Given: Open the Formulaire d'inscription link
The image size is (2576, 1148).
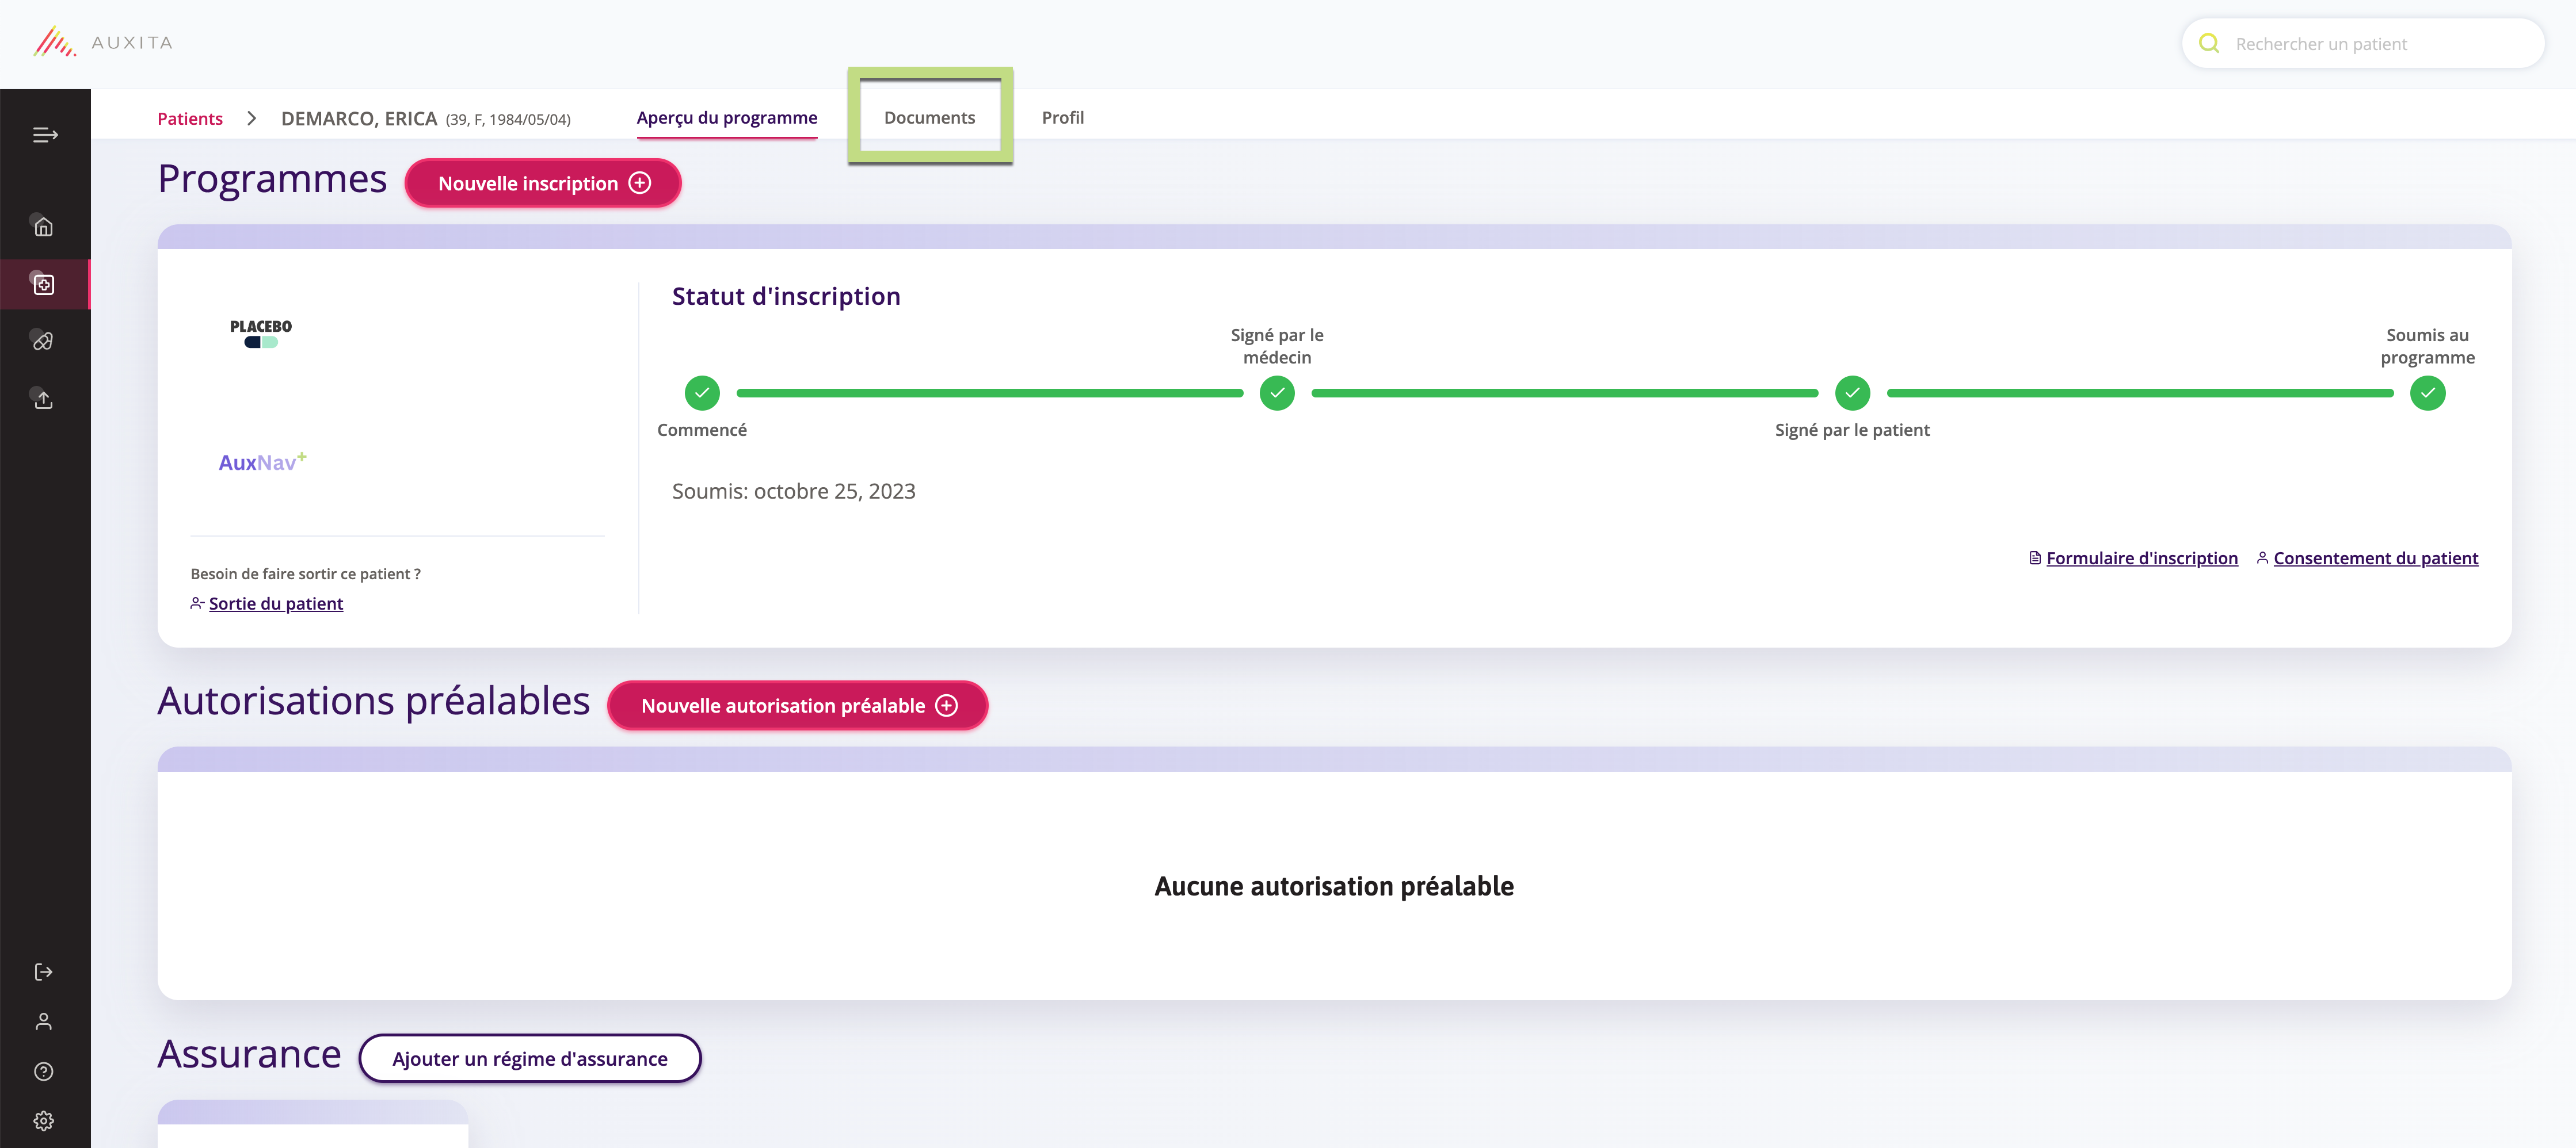Looking at the screenshot, I should click(x=2141, y=558).
